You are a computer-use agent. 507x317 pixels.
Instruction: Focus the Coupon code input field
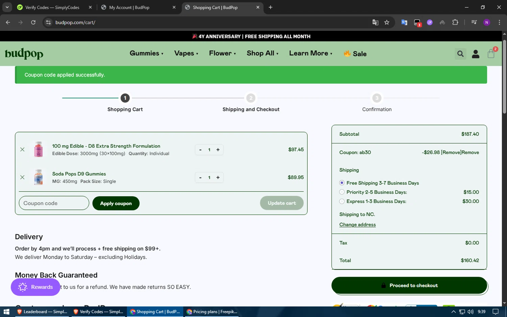(54, 203)
